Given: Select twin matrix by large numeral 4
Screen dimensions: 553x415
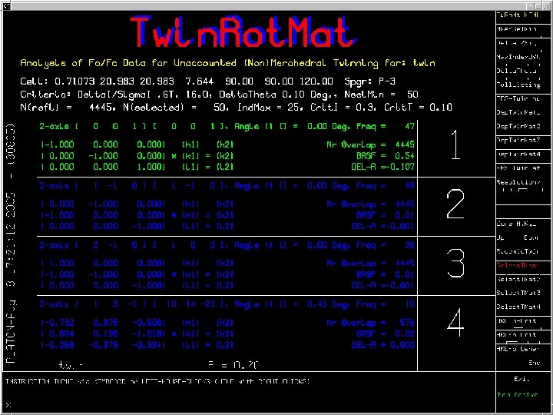Looking at the screenshot, I should [455, 323].
